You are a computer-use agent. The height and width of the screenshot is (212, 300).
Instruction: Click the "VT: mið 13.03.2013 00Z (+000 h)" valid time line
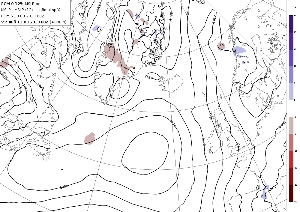click(x=34, y=22)
